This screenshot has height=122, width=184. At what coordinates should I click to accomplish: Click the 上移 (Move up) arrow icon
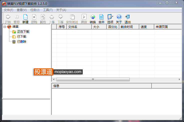pos(52,17)
